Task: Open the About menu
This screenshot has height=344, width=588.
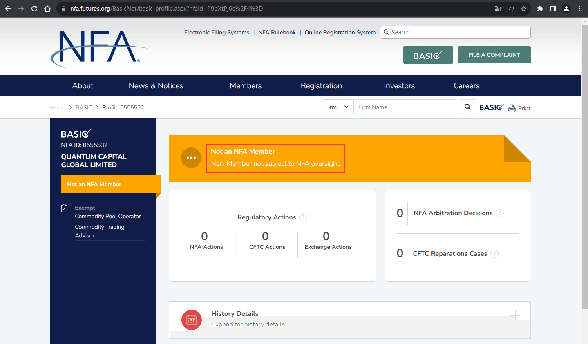Action: click(83, 86)
